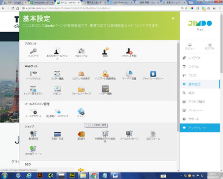Image resolution: width=223 pixels, height=179 pixels.
Task: Select 基本設定 in the Jimdo sidebar
Action: [x=200, y=84]
